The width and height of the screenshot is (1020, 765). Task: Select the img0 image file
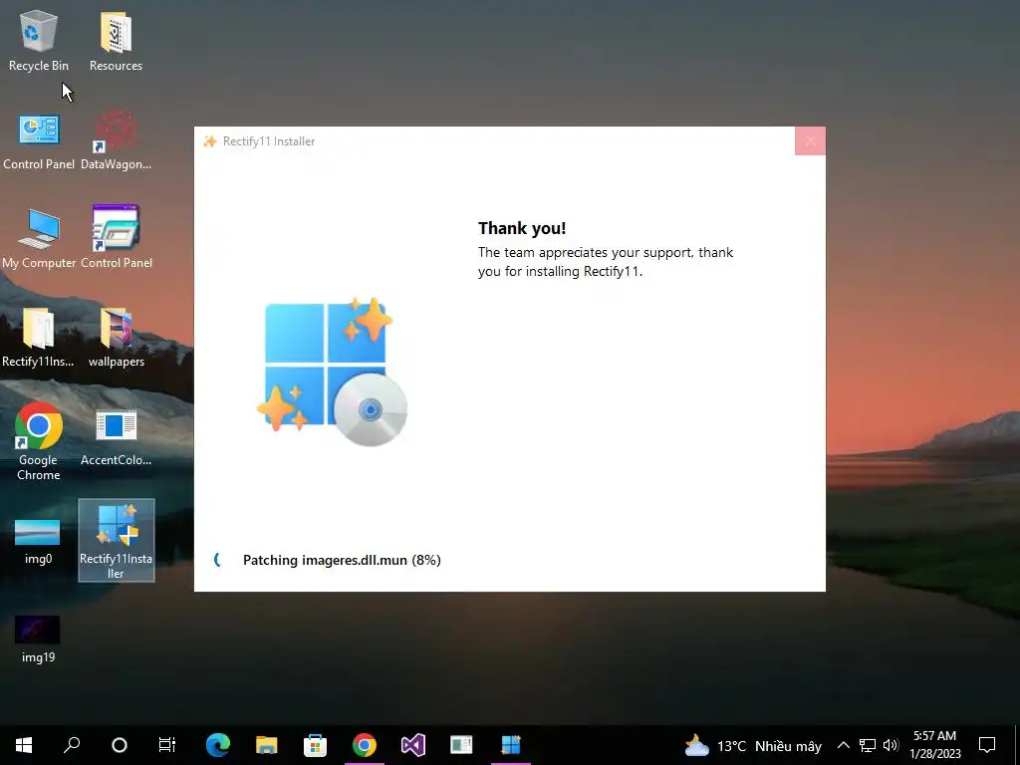click(x=38, y=541)
